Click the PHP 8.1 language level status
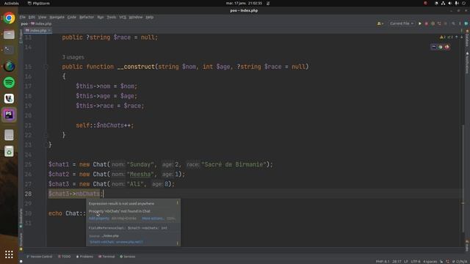 [x=383, y=262]
